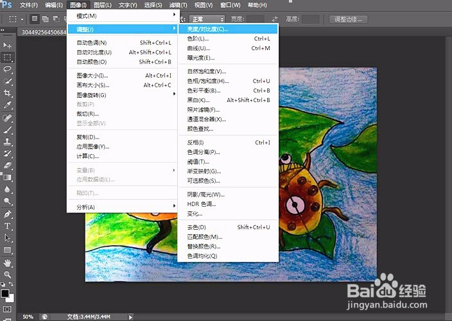Viewport: 452px width, 321px height.
Task: Click the background color swatch
Action: point(12,299)
